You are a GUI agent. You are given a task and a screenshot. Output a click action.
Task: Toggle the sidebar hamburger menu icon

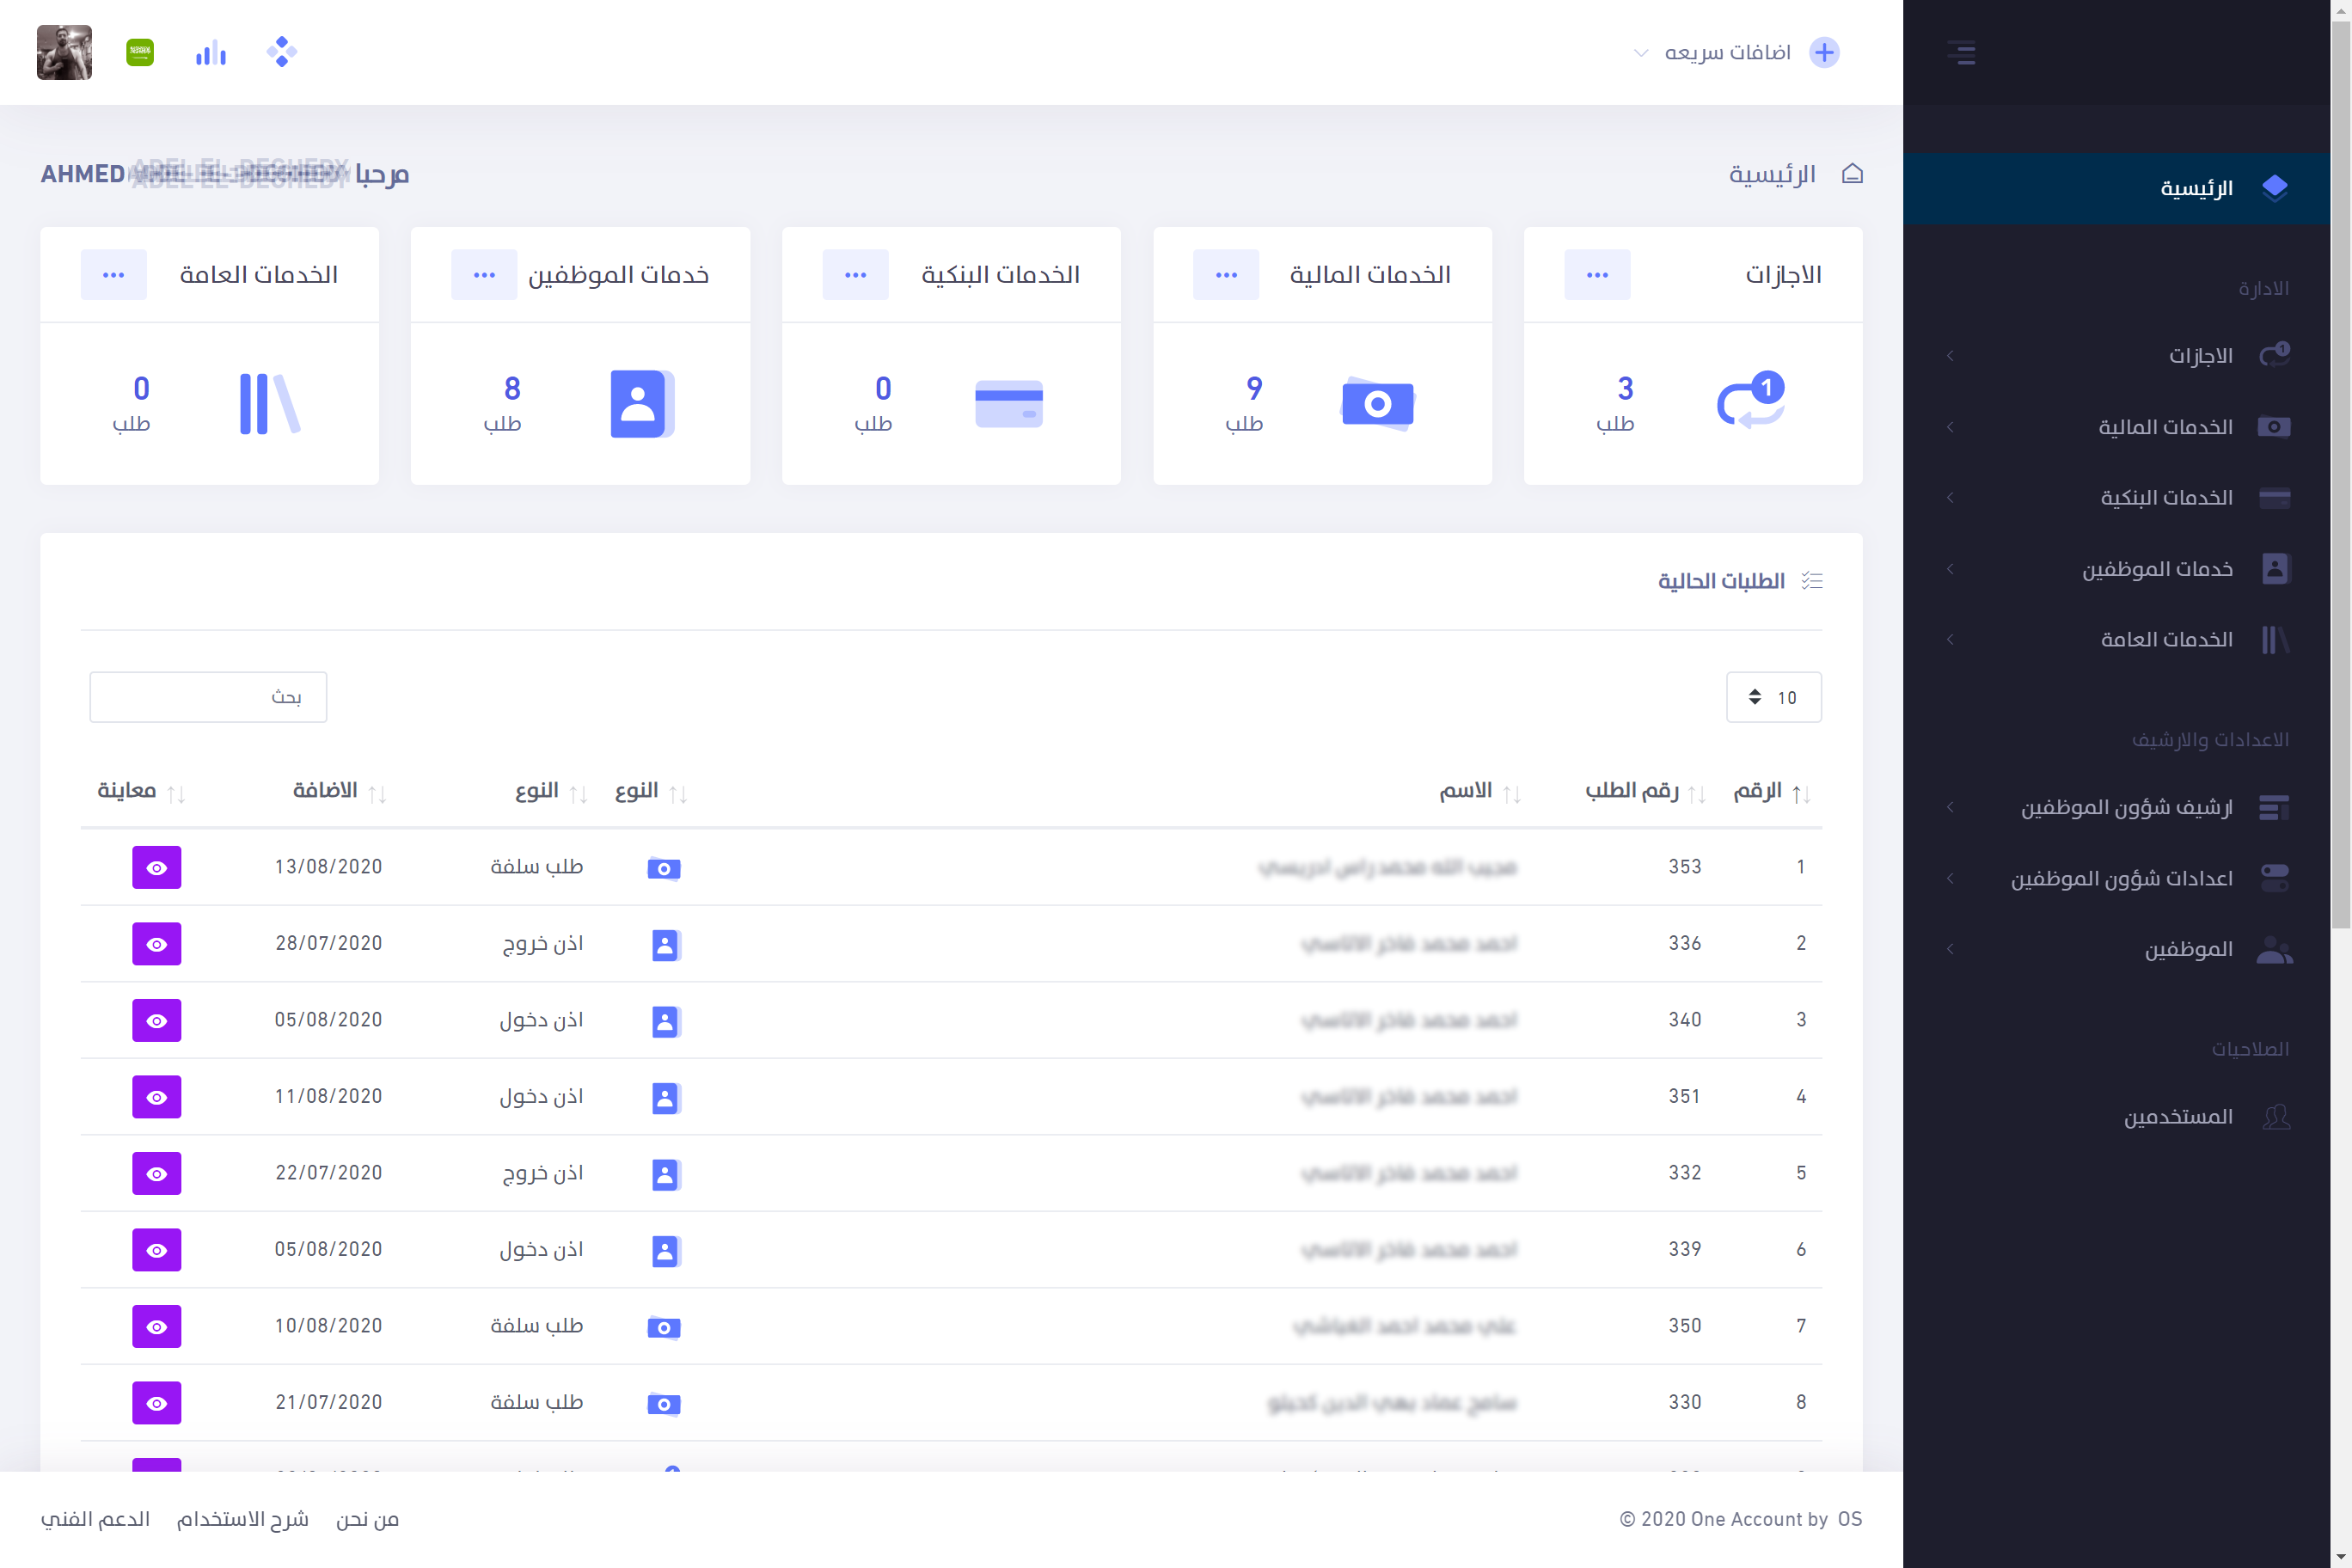point(1961,52)
